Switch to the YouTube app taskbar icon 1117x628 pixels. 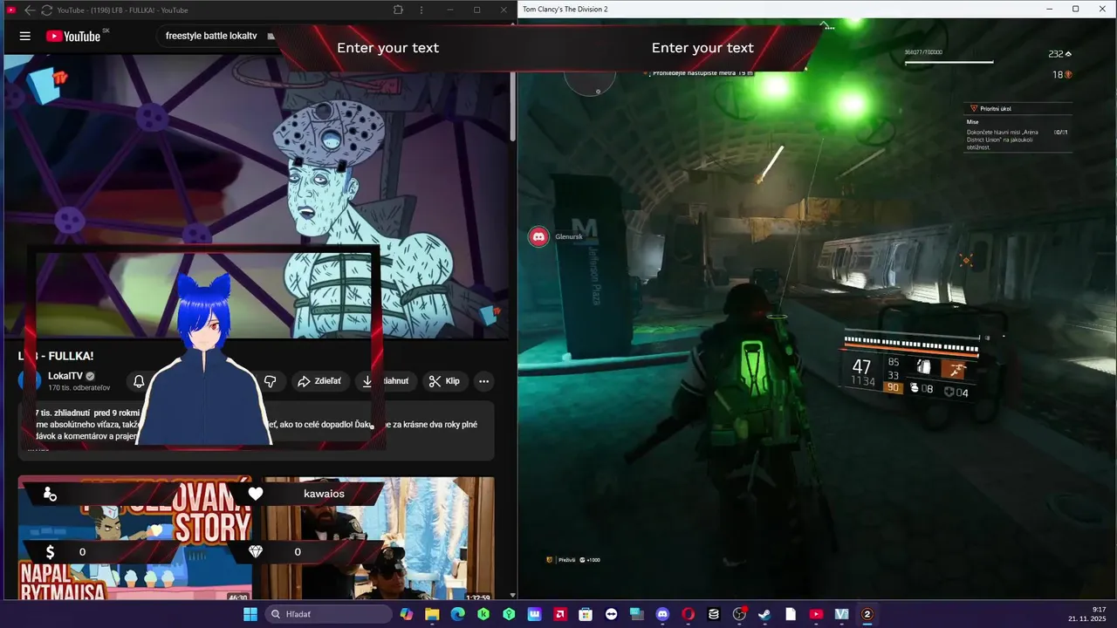[x=816, y=614]
